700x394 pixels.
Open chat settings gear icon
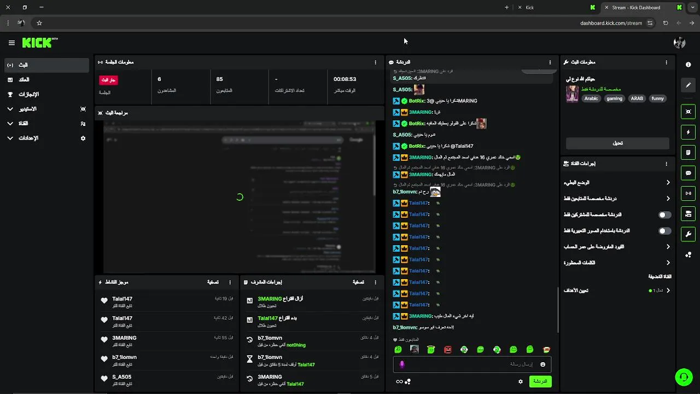[x=521, y=381]
